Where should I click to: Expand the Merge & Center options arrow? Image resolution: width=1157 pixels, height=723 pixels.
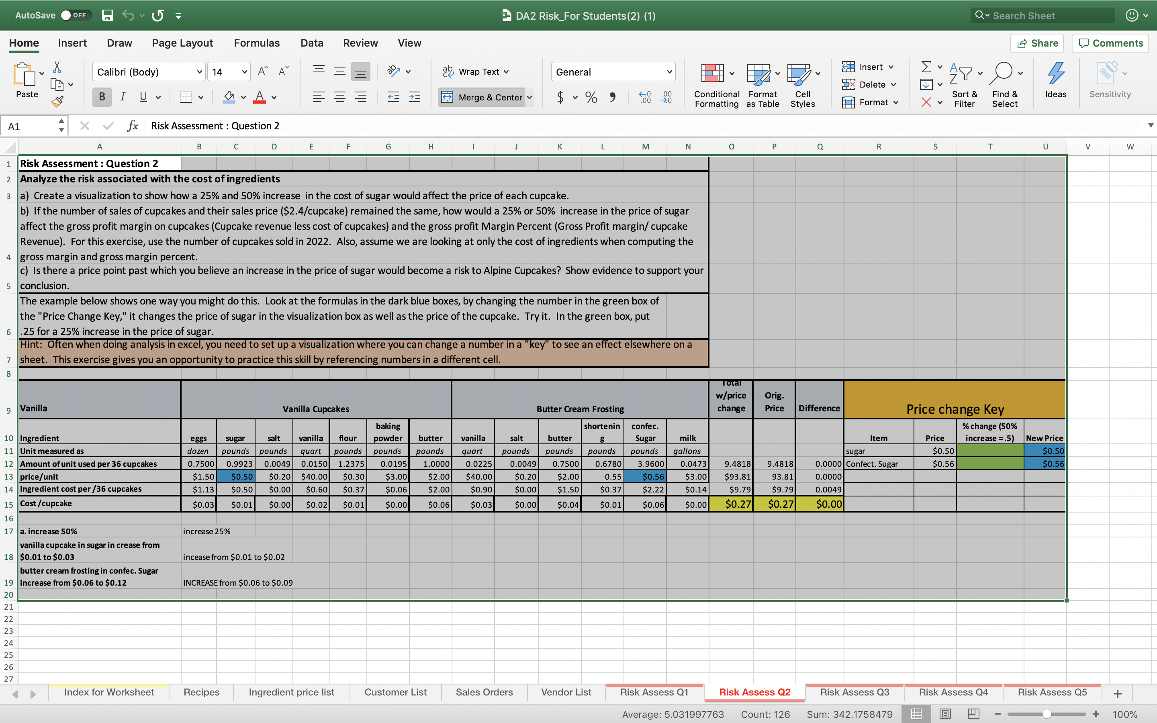(x=530, y=97)
